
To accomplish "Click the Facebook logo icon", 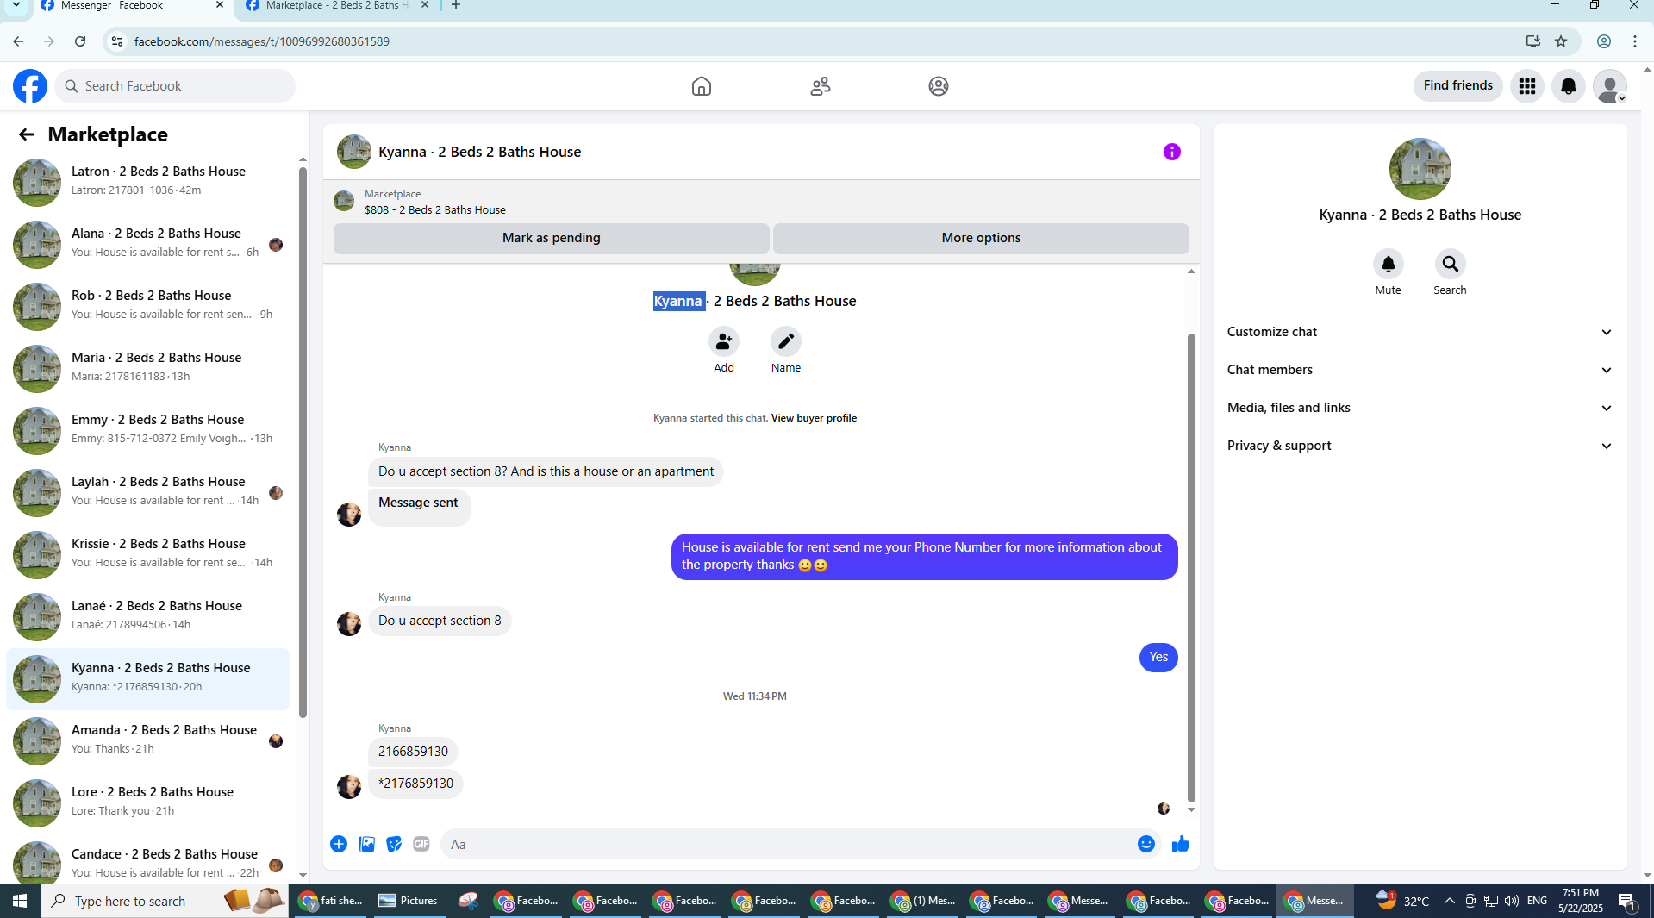I will (30, 86).
